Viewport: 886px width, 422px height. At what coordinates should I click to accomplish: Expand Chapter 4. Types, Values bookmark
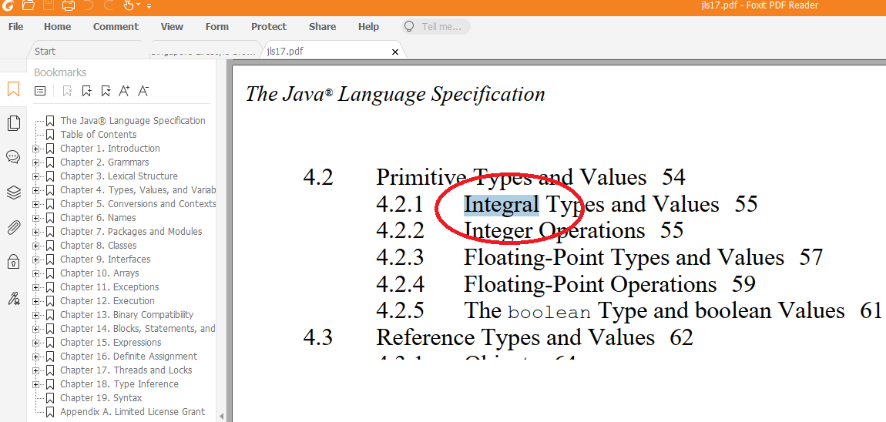click(36, 190)
